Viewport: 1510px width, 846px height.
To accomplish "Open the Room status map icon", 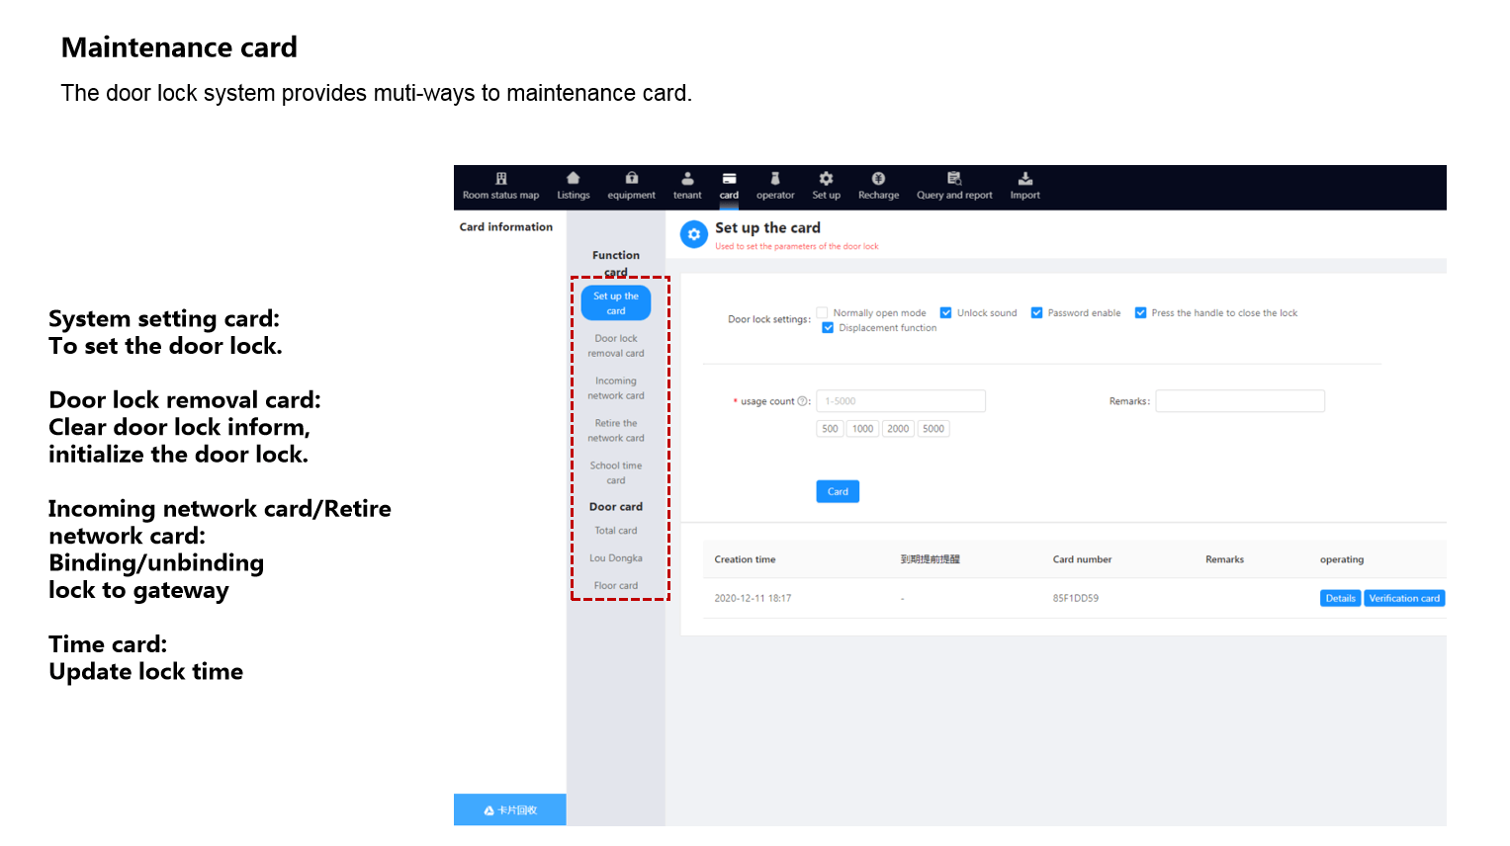I will 500,179.
